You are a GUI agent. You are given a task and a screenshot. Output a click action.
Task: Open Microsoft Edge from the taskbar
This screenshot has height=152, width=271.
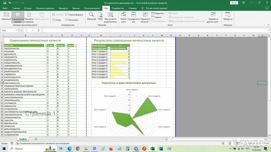click(70, 149)
